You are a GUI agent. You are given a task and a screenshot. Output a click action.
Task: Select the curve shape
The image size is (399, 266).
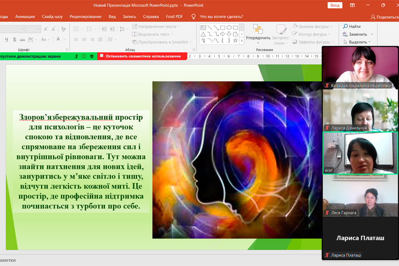tap(216, 40)
